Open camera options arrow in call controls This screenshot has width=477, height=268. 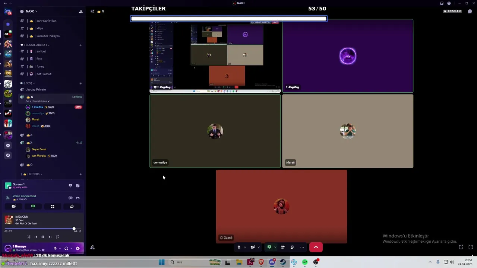pyautogui.click(x=259, y=247)
